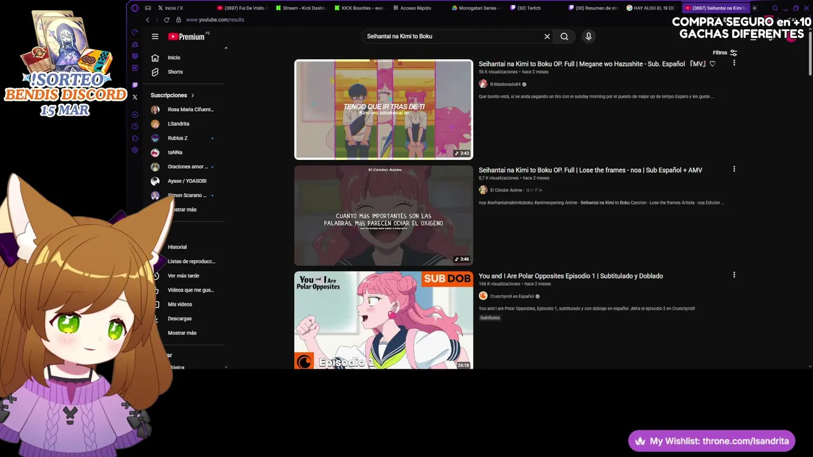Image resolution: width=813 pixels, height=457 pixels.
Task: Open Oraciones amor subscription channel
Action: (187, 166)
